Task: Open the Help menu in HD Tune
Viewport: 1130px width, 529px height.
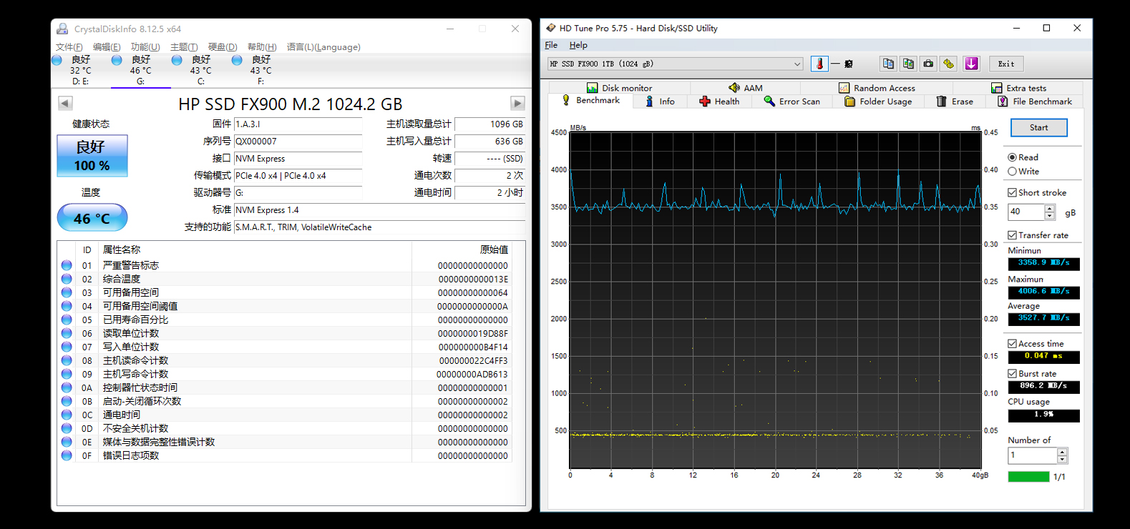Action: 578,45
